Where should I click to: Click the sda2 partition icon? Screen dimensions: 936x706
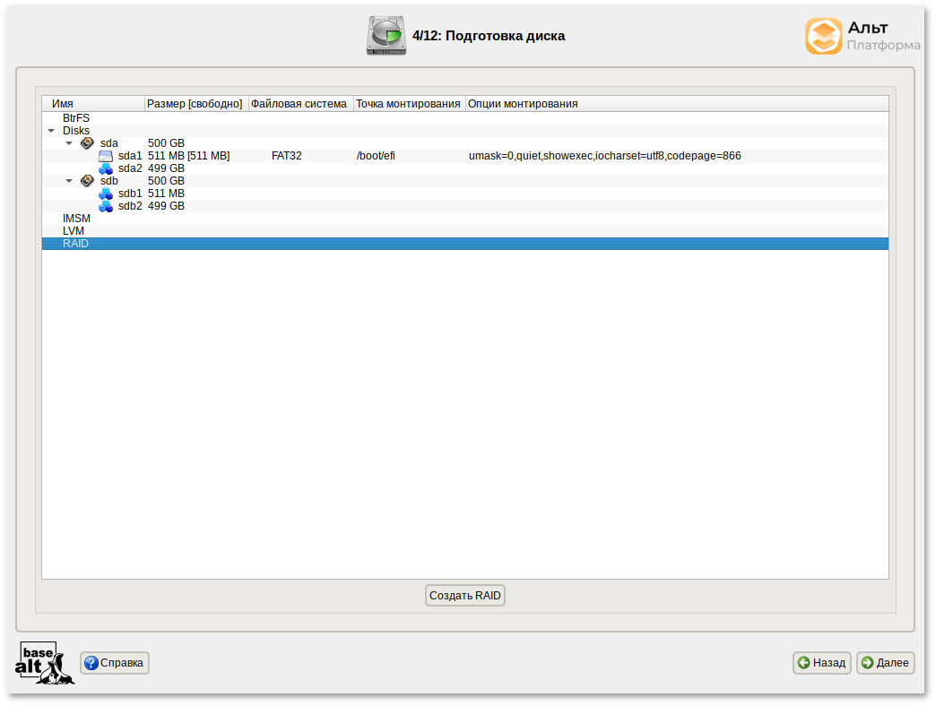click(x=106, y=168)
